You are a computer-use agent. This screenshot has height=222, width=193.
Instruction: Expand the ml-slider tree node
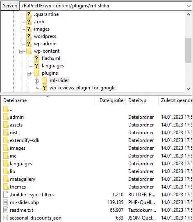tap(36, 81)
